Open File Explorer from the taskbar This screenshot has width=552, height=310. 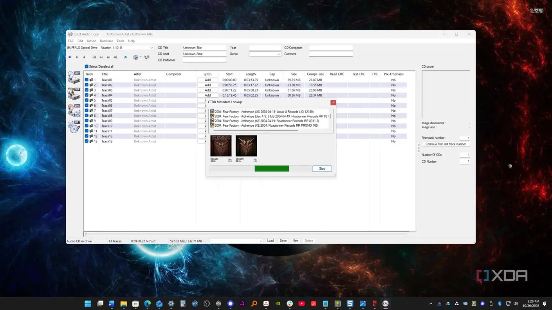click(124, 303)
